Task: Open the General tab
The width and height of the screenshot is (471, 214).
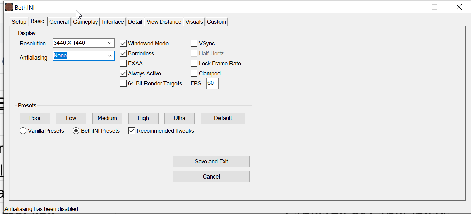Action: [x=59, y=22]
